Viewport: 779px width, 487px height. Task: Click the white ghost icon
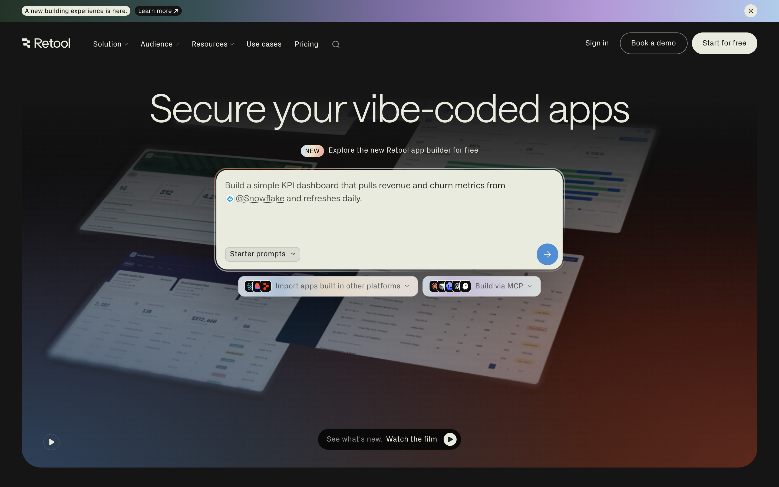coord(466,286)
